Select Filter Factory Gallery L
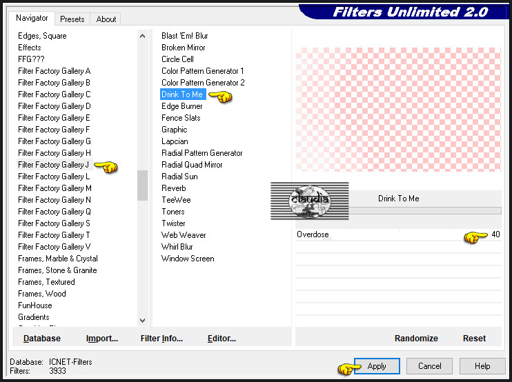The width and height of the screenshot is (512, 382). pos(54,177)
